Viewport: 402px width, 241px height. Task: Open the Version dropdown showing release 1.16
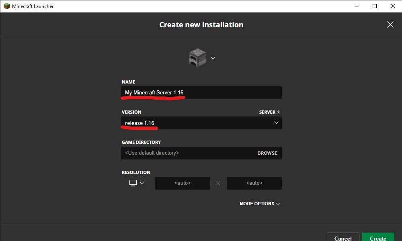(201, 123)
